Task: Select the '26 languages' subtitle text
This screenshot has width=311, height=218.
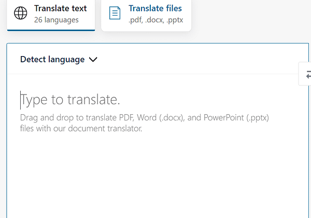Action: [56, 20]
